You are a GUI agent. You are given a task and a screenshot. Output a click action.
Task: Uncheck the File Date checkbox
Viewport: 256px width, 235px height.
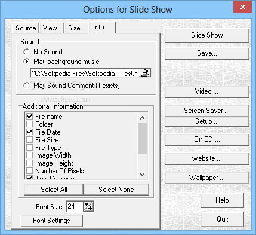click(30, 132)
